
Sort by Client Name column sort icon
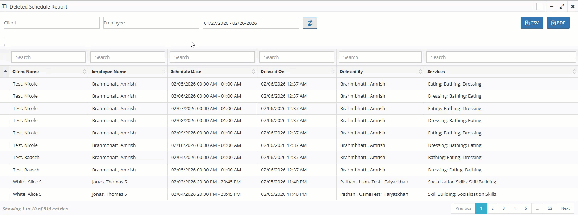84,72
